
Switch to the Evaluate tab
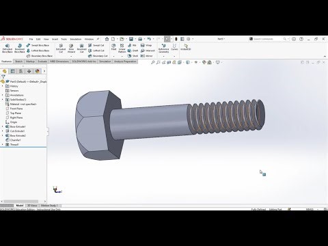(42, 61)
